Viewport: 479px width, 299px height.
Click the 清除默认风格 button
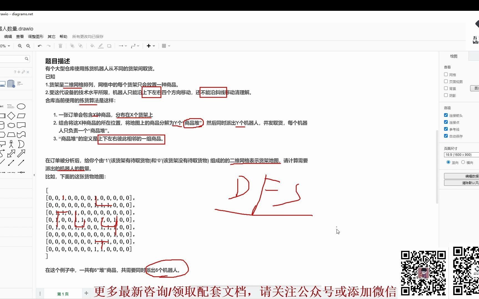coord(462,183)
